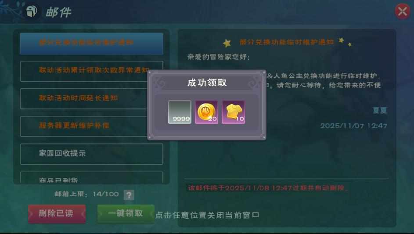Tap the 点击任意位置关闭当前窗口 hint text
414x234 pixels.
[207, 215]
